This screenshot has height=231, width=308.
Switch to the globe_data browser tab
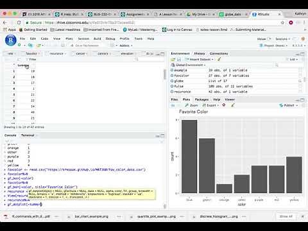point(233,14)
